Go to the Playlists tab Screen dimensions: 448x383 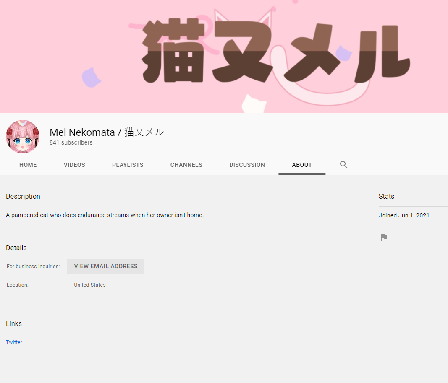[x=128, y=165]
